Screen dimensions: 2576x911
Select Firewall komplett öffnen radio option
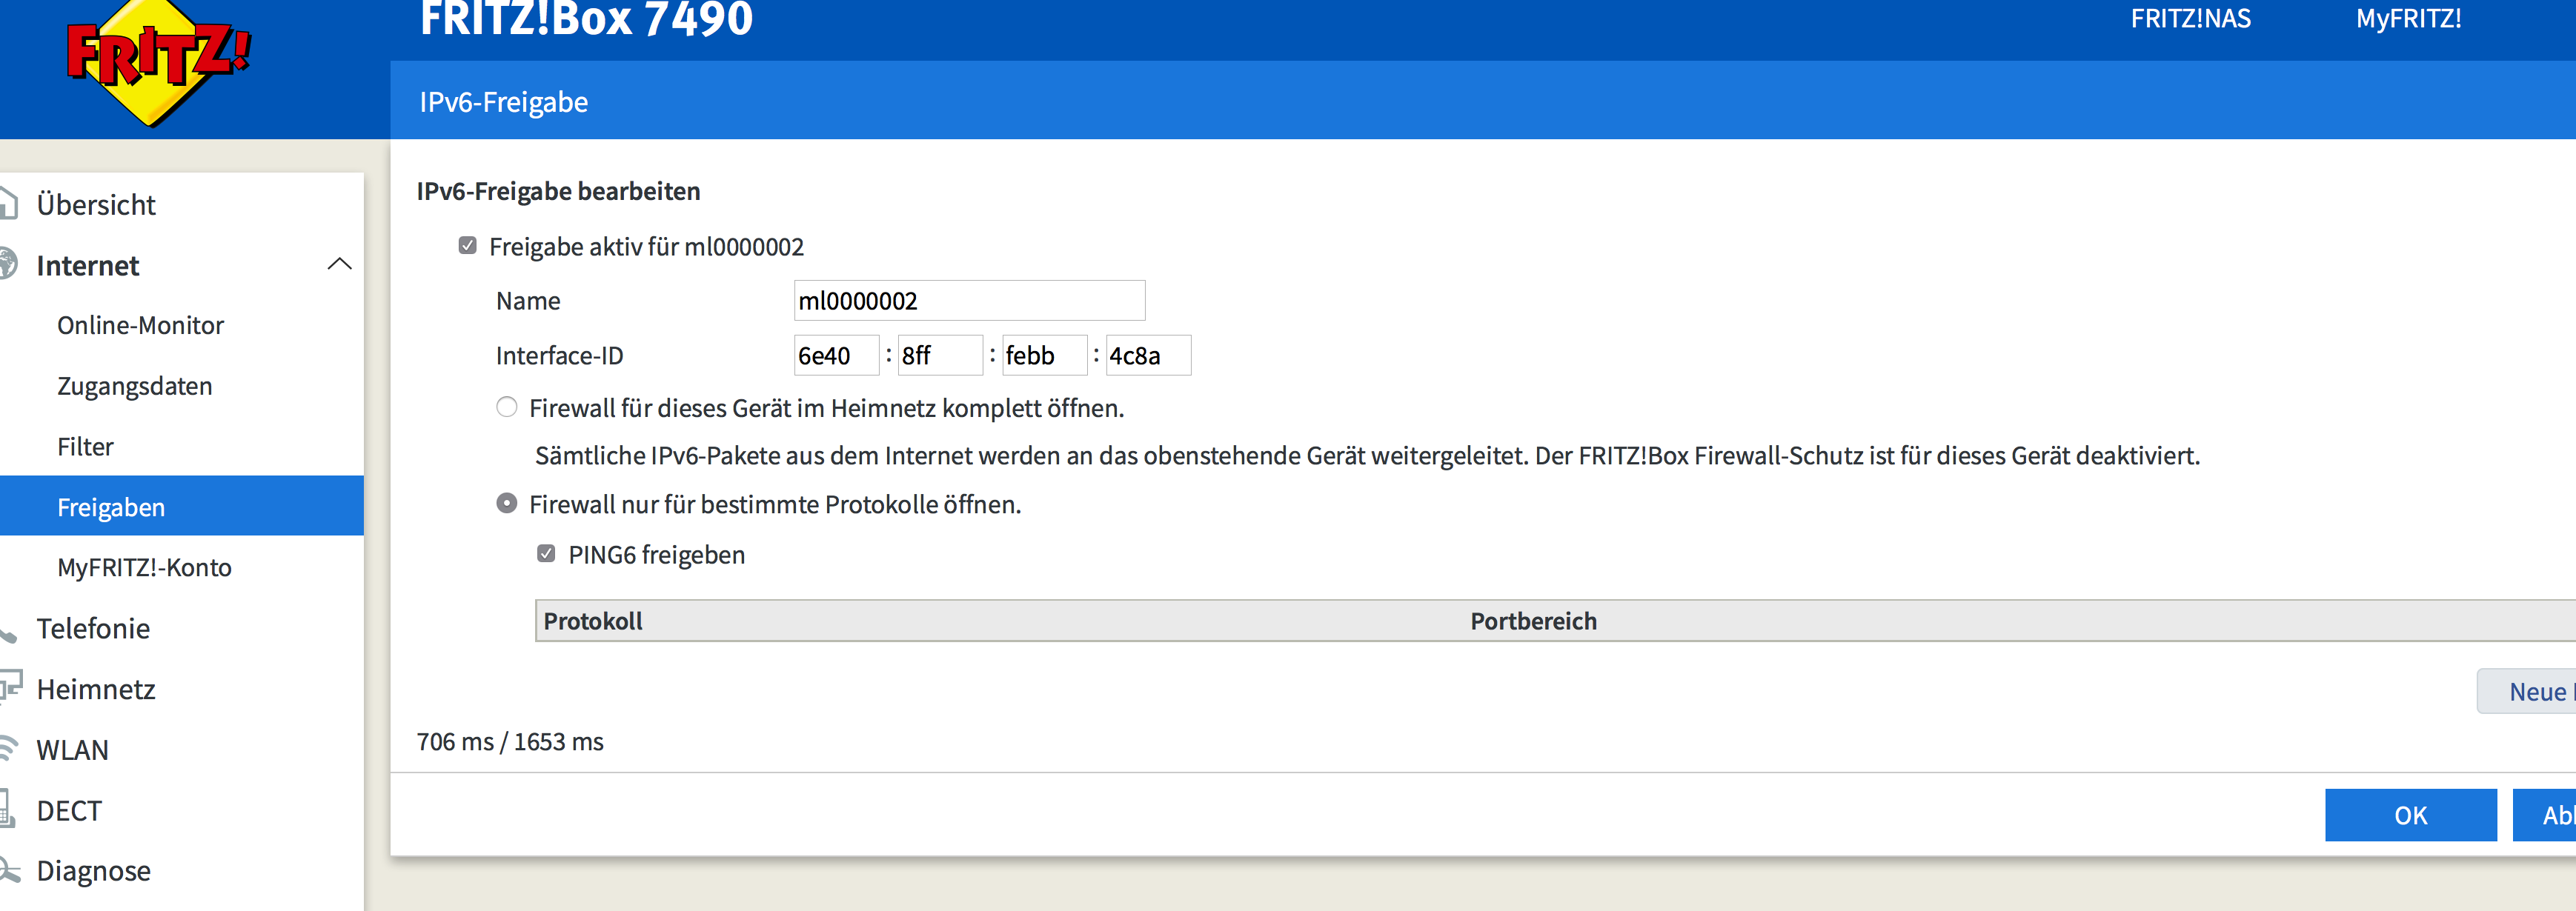click(507, 407)
